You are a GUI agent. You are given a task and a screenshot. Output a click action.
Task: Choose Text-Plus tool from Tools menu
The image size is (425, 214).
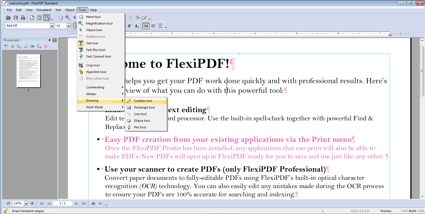tap(101, 50)
